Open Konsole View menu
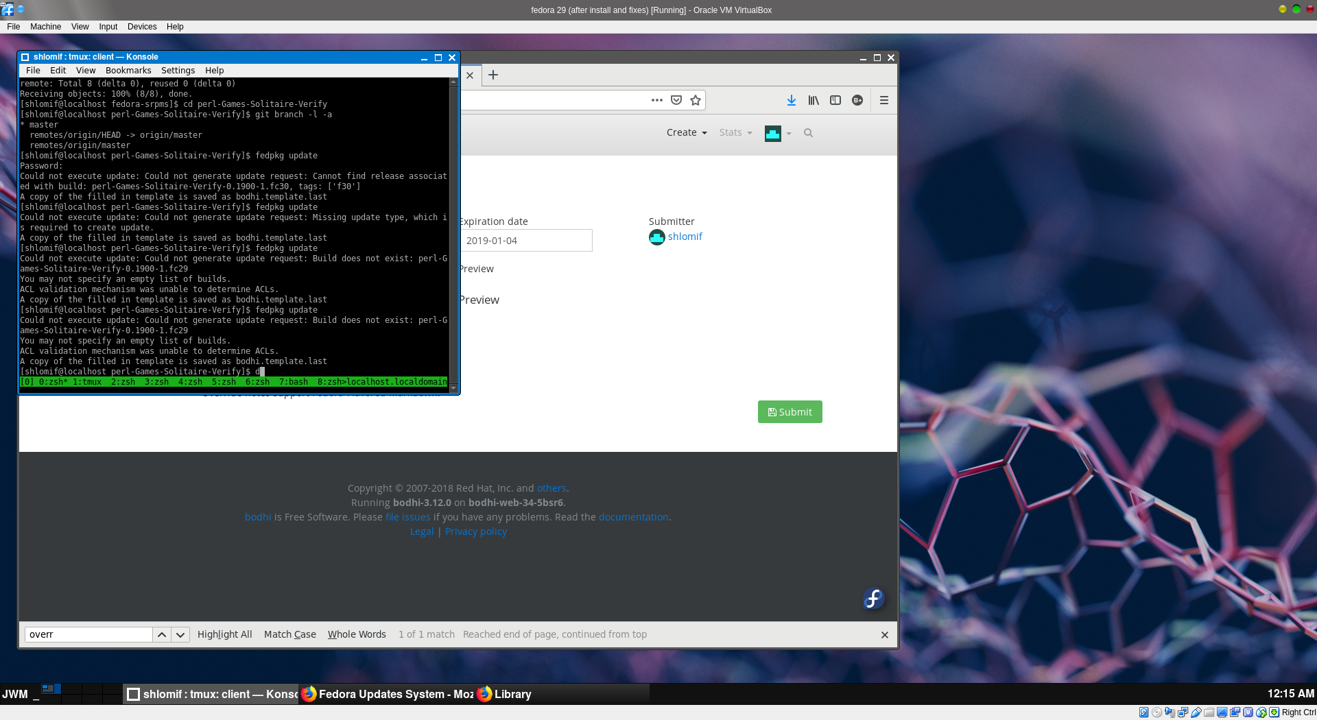The width and height of the screenshot is (1317, 720). (86, 71)
